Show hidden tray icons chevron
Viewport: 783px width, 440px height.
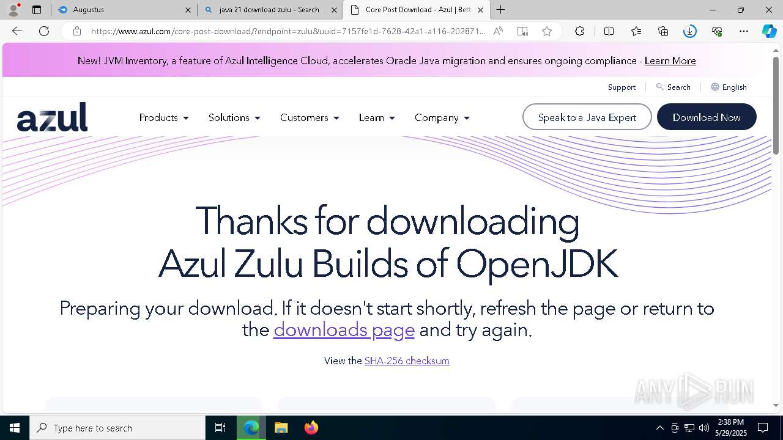[659, 428]
